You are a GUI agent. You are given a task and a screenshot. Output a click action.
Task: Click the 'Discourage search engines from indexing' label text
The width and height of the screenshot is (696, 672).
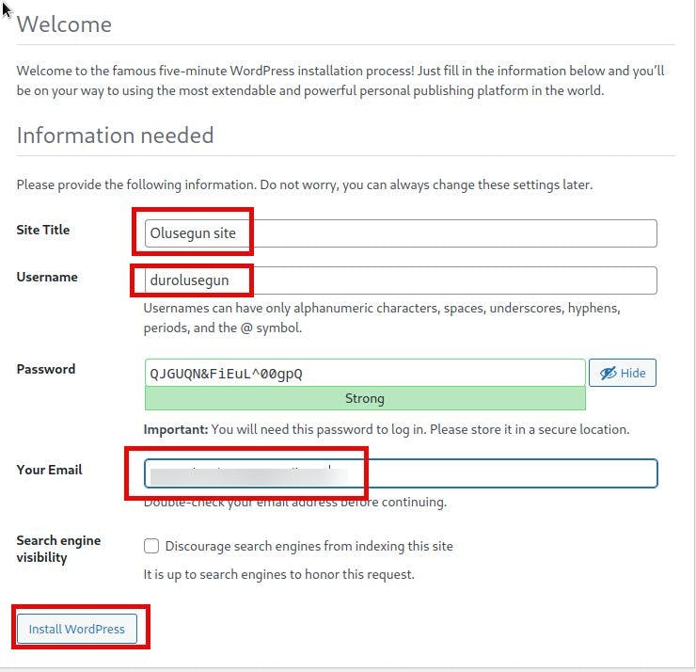pyautogui.click(x=308, y=546)
